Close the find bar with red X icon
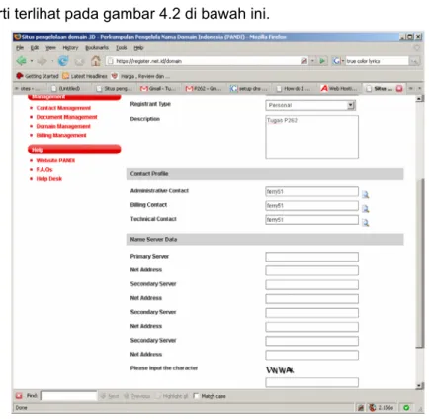This screenshot has width=429, height=419. [x=19, y=395]
